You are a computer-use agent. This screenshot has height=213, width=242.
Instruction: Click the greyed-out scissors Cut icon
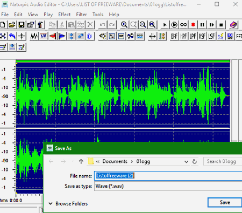[62, 25]
